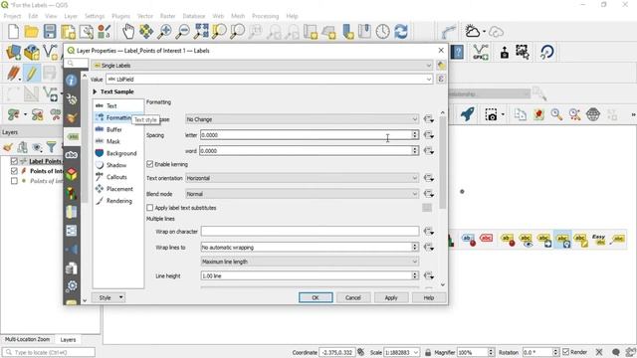Open the 3D View cube tab icon
Image resolution: width=637 pixels, height=358 pixels.
pos(72,174)
